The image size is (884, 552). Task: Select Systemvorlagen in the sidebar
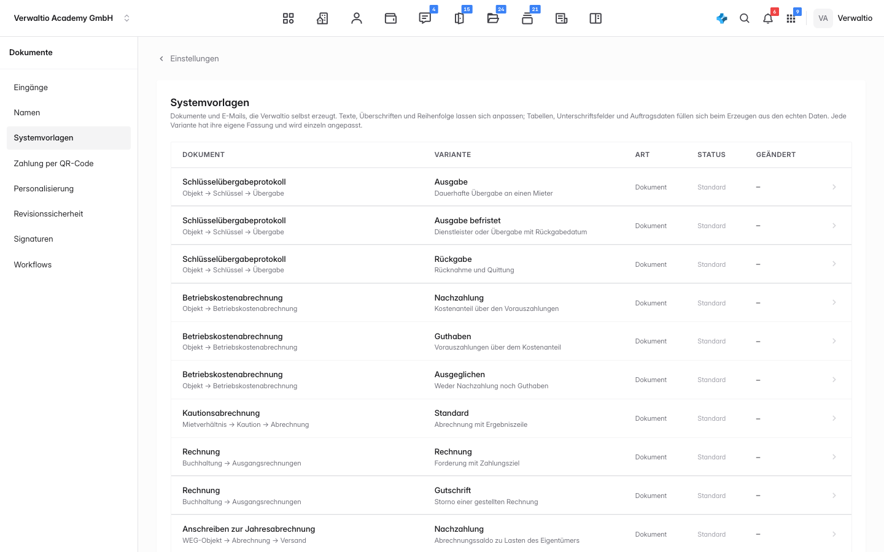(69, 138)
